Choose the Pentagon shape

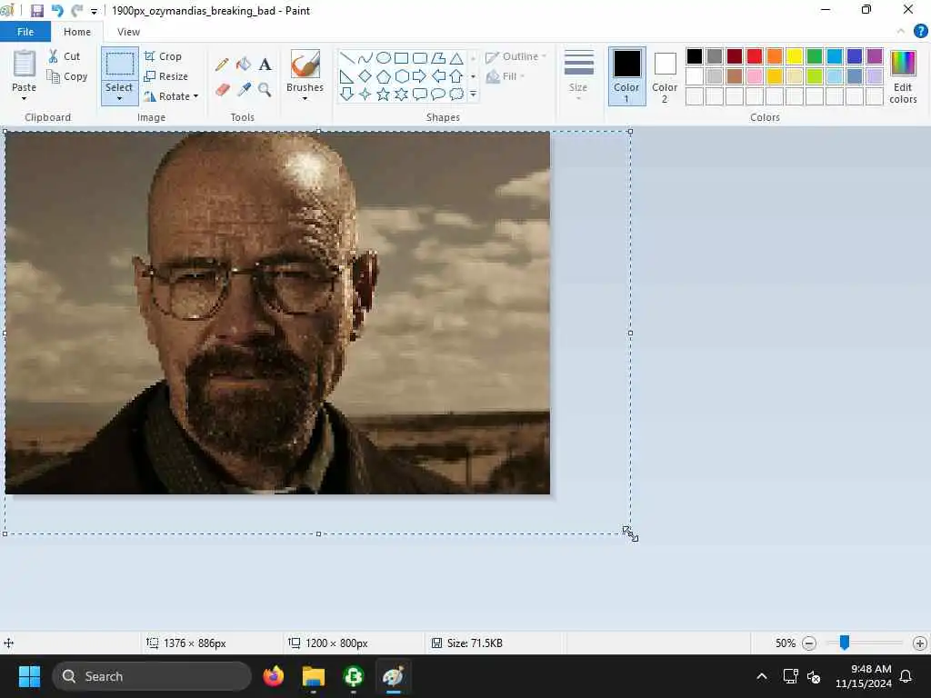coord(384,76)
